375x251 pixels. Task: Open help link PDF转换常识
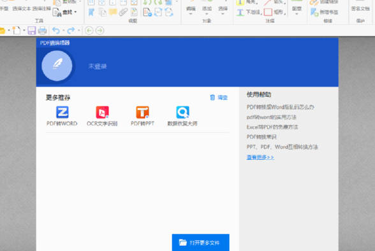click(x=261, y=137)
